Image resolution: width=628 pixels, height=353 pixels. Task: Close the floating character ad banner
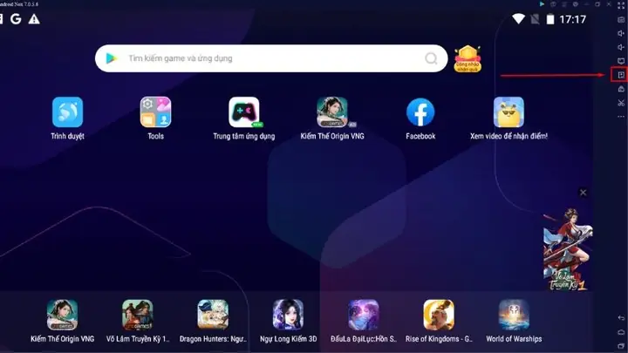(584, 193)
